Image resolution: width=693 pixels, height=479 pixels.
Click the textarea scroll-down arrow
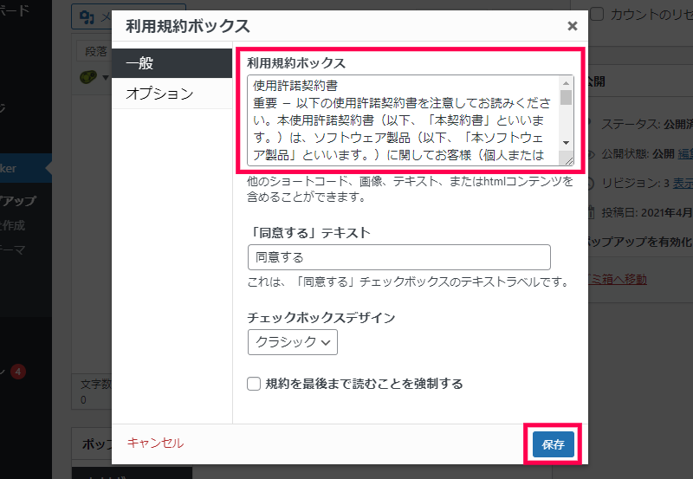coord(566,143)
